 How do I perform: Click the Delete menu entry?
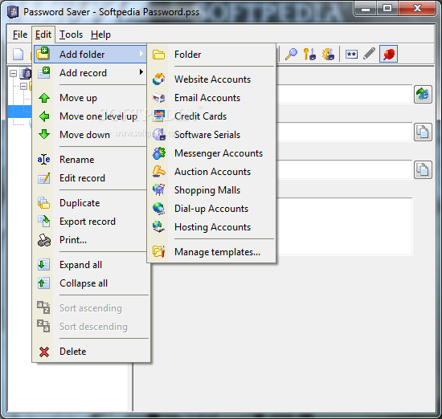[90, 352]
